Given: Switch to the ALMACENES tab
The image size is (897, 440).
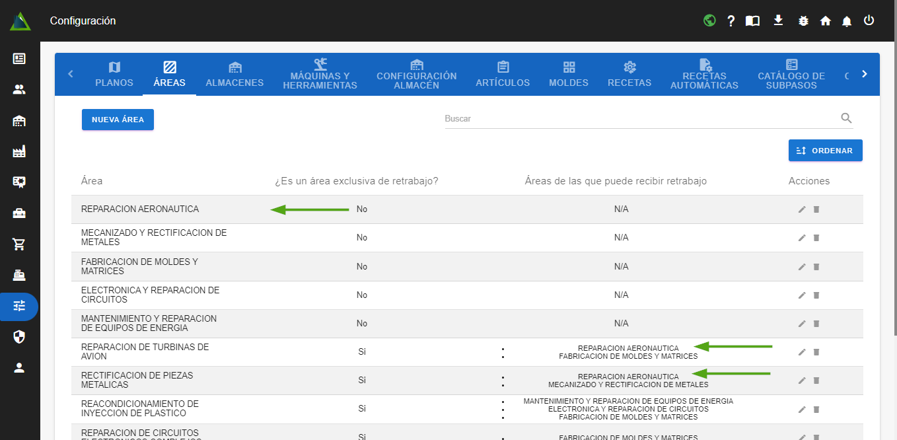Looking at the screenshot, I should click(234, 74).
